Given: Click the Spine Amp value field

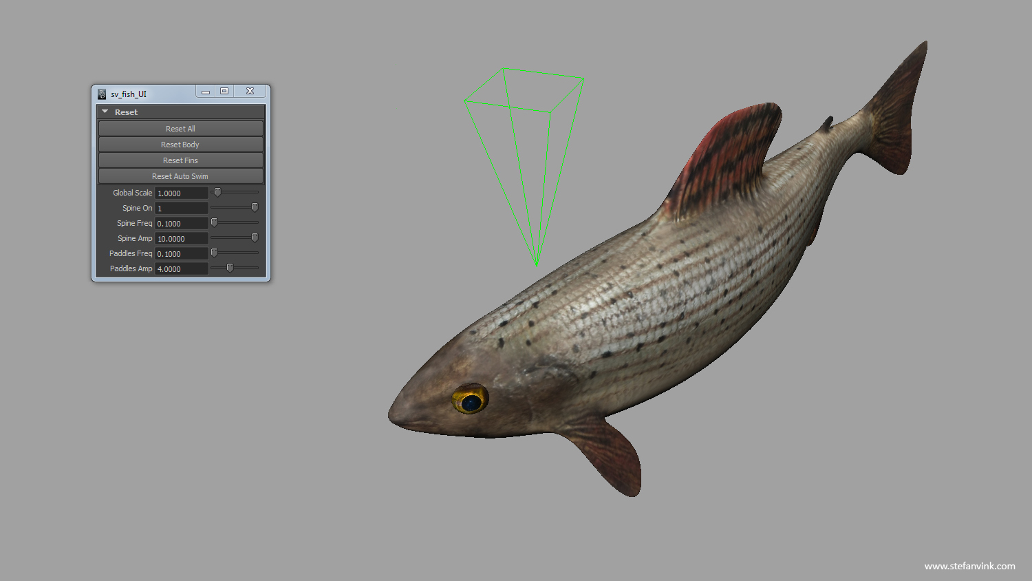Looking at the screenshot, I should (x=182, y=239).
